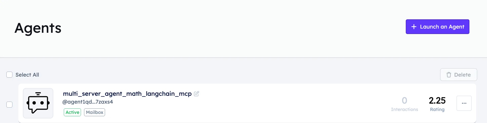Click the @agent1qd...7zaxs4 address
The image size is (487, 123).
[88, 102]
